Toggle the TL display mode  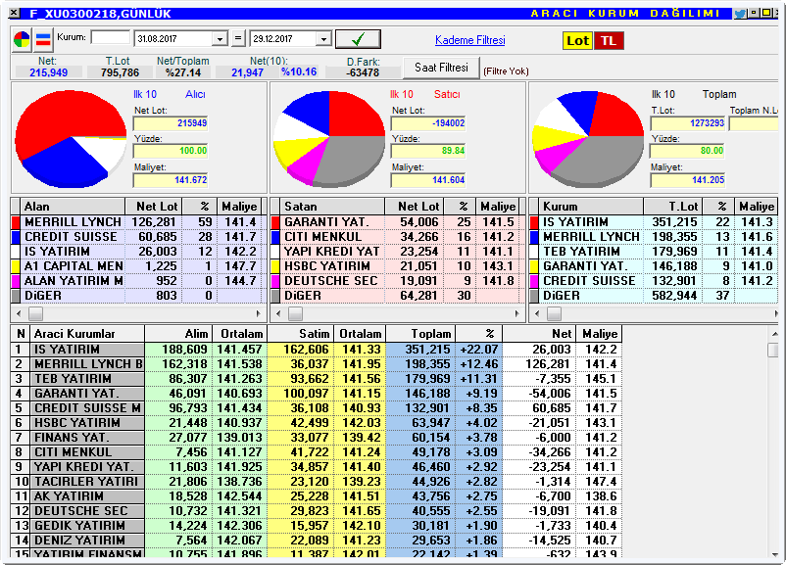(609, 40)
